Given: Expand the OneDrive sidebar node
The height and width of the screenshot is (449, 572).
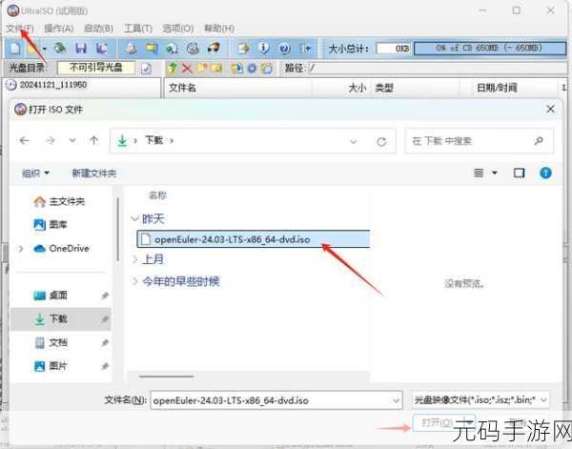Looking at the screenshot, I should tap(21, 249).
